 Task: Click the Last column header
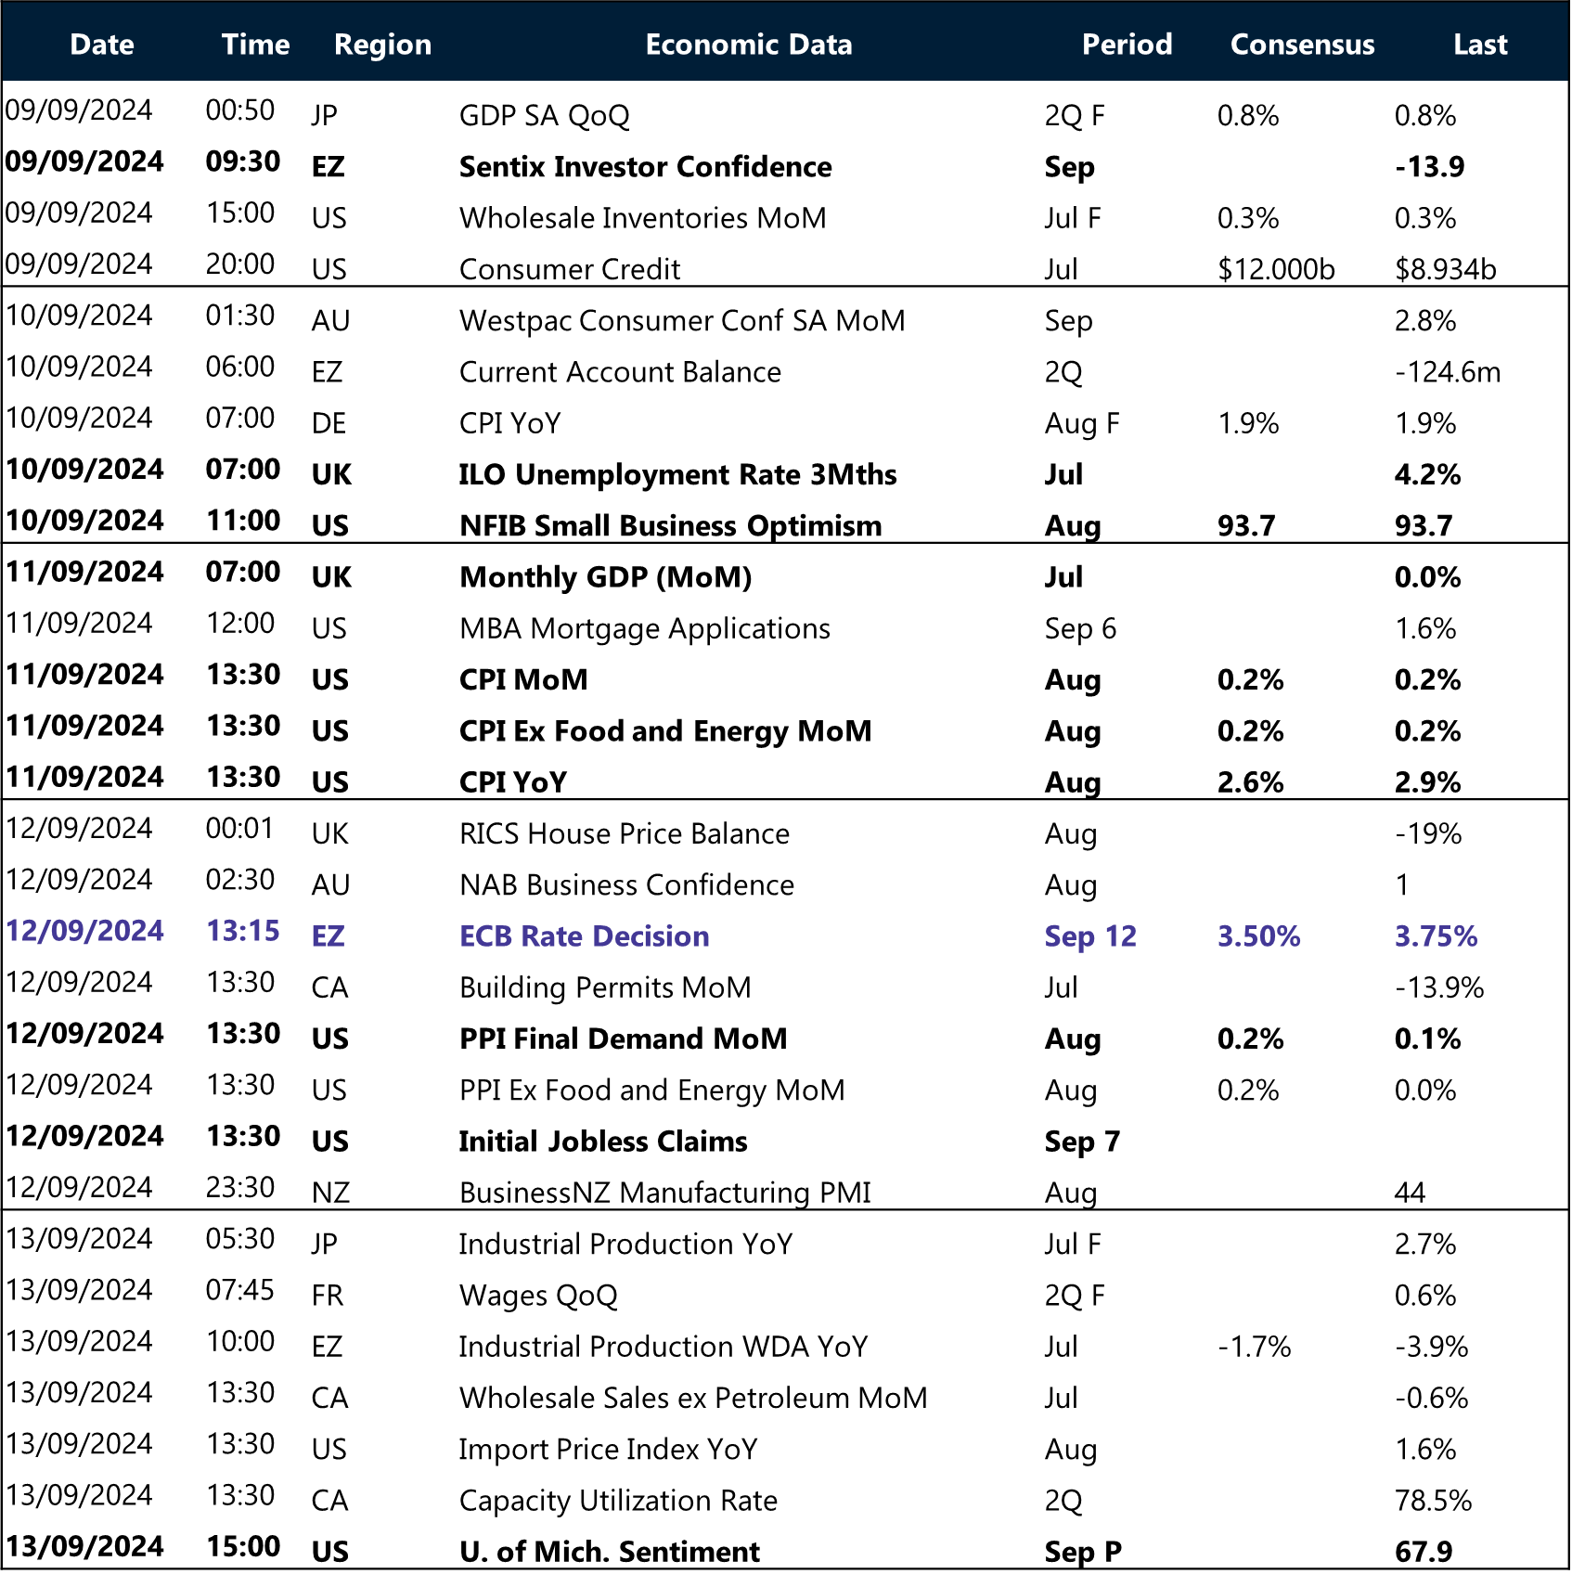(x=1480, y=45)
